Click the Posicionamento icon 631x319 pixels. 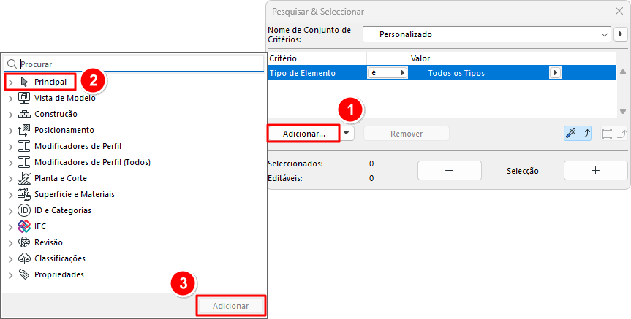click(x=24, y=130)
